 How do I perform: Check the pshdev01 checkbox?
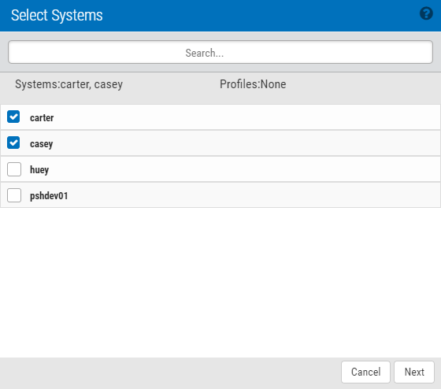click(14, 195)
